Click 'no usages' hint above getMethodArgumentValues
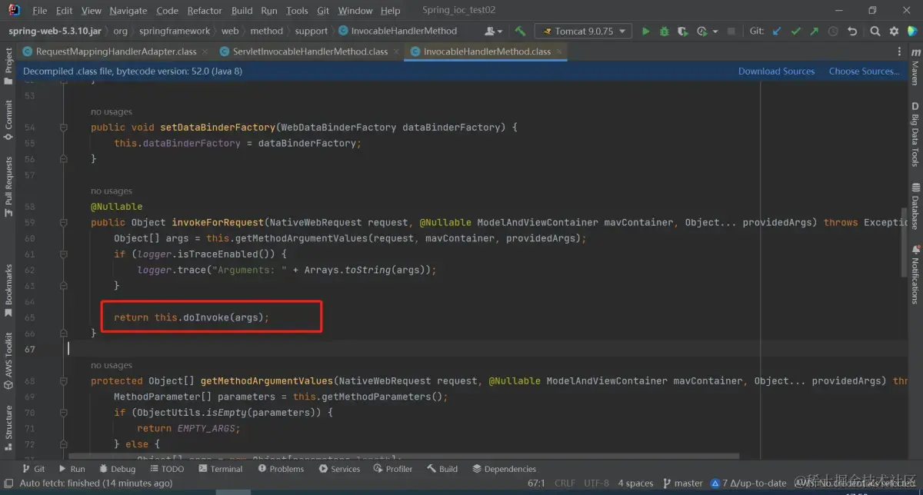Screen dimensions: 923x495 pyautogui.click(x=112, y=365)
